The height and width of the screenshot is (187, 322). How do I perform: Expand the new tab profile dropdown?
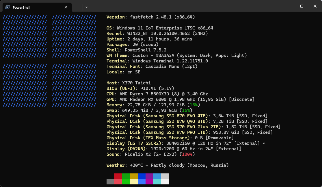(87, 7)
